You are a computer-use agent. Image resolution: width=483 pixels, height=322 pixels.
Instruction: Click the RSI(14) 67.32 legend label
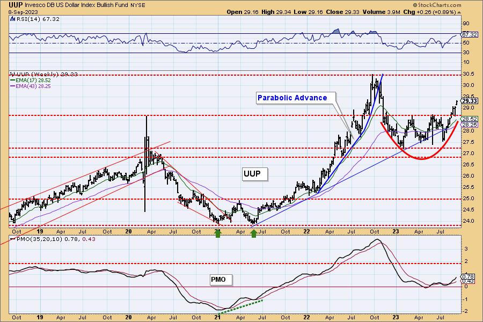click(38, 19)
